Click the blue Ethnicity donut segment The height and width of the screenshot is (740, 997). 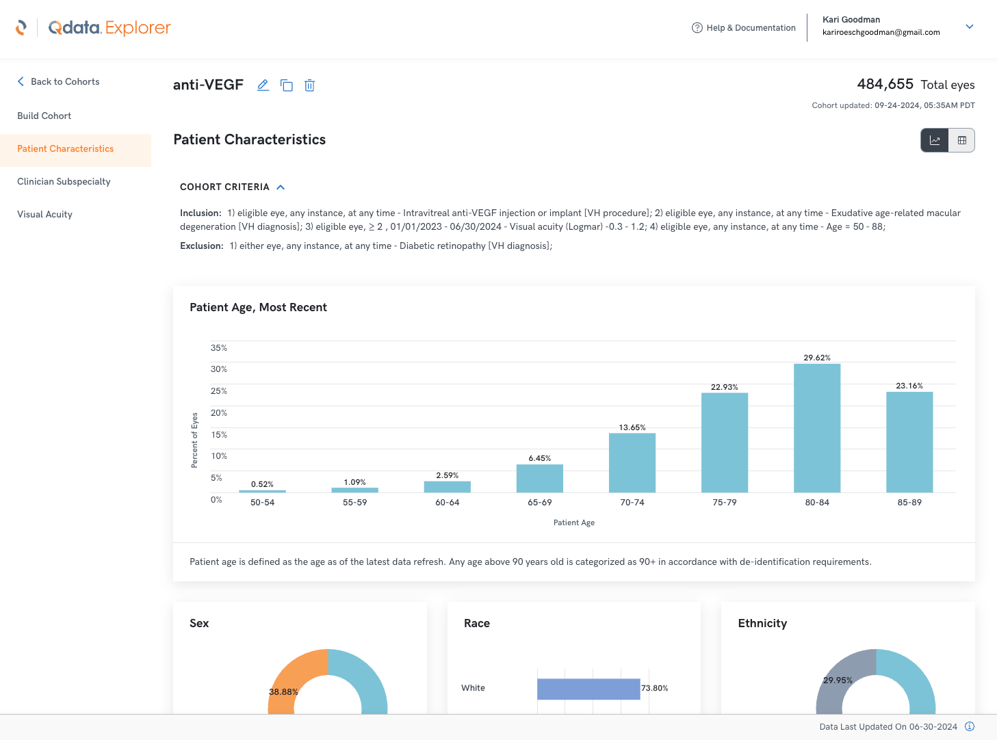point(910,677)
